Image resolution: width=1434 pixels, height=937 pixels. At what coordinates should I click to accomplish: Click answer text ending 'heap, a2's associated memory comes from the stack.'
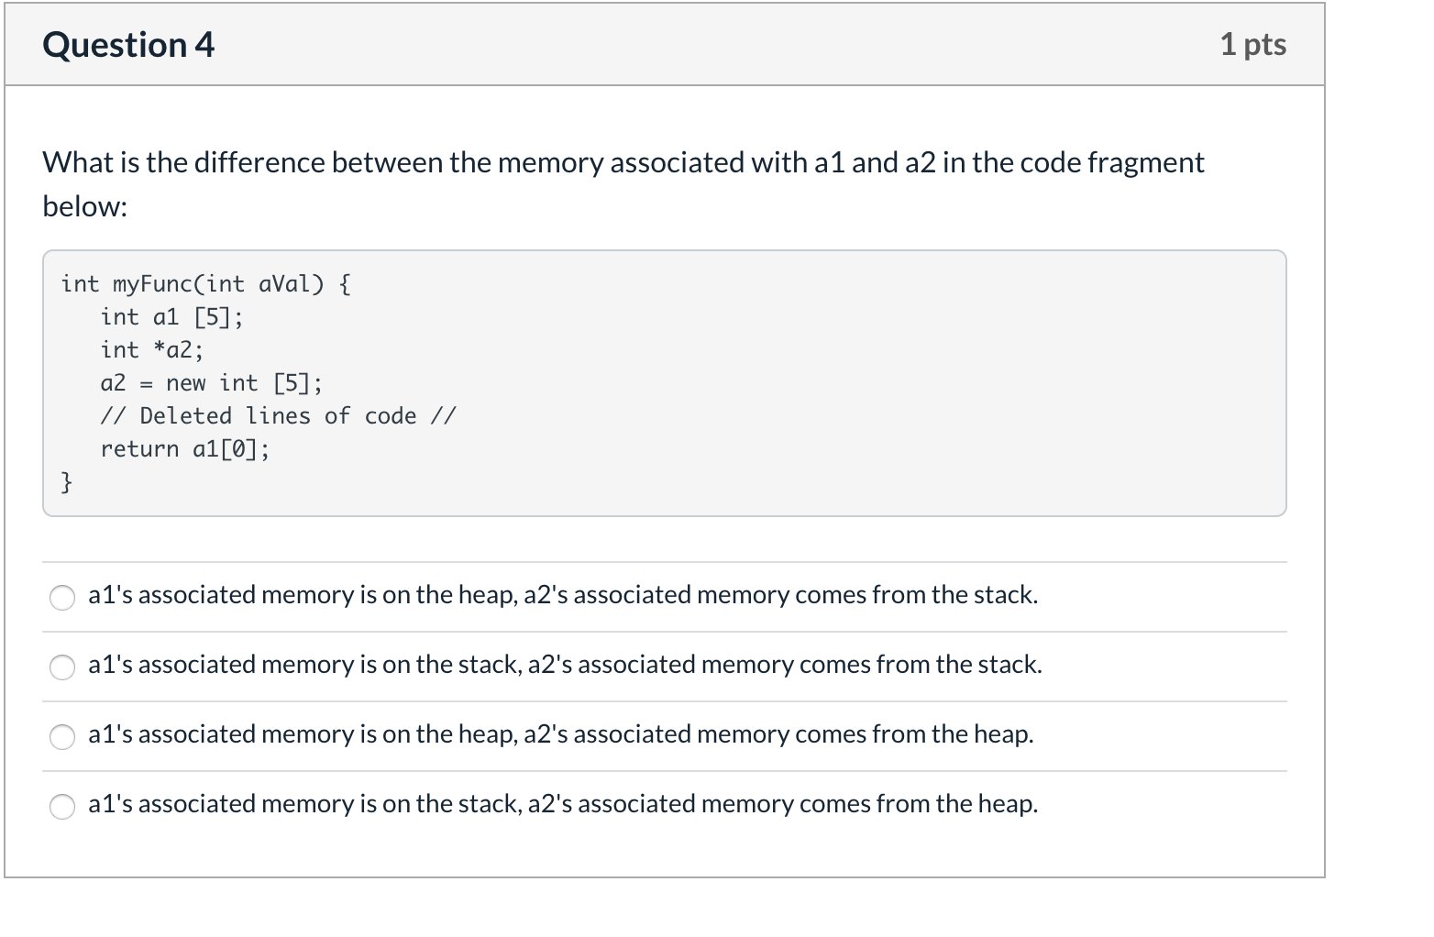click(x=563, y=595)
